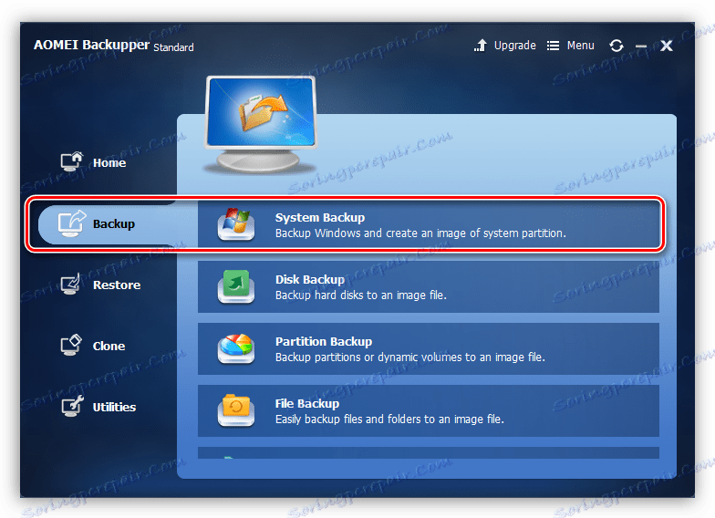Minimize the AOMEI Backupper window
This screenshot has height=518, width=715.
[x=641, y=46]
